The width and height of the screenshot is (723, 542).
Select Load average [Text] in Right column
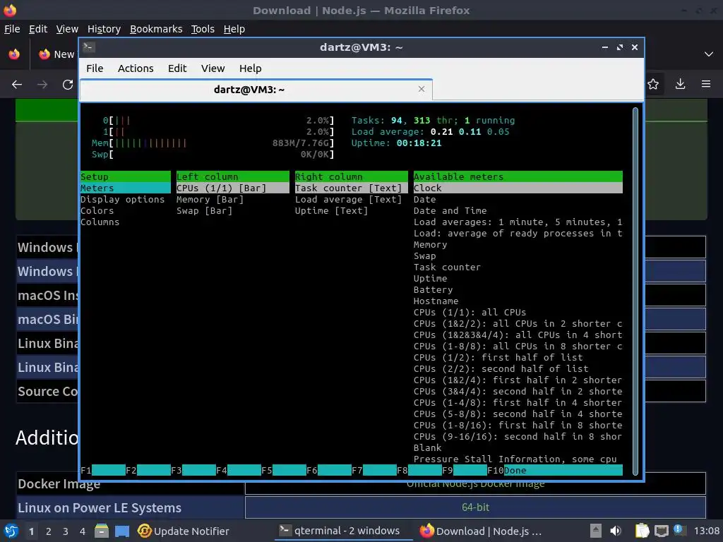(349, 199)
